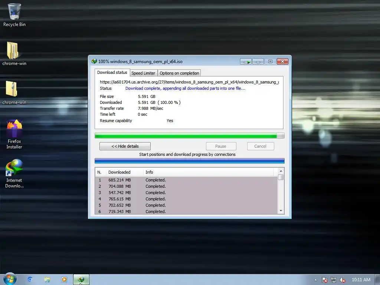Screen dimensions: 380x285
Task: Open the Options on completion tab
Action: coord(179,73)
